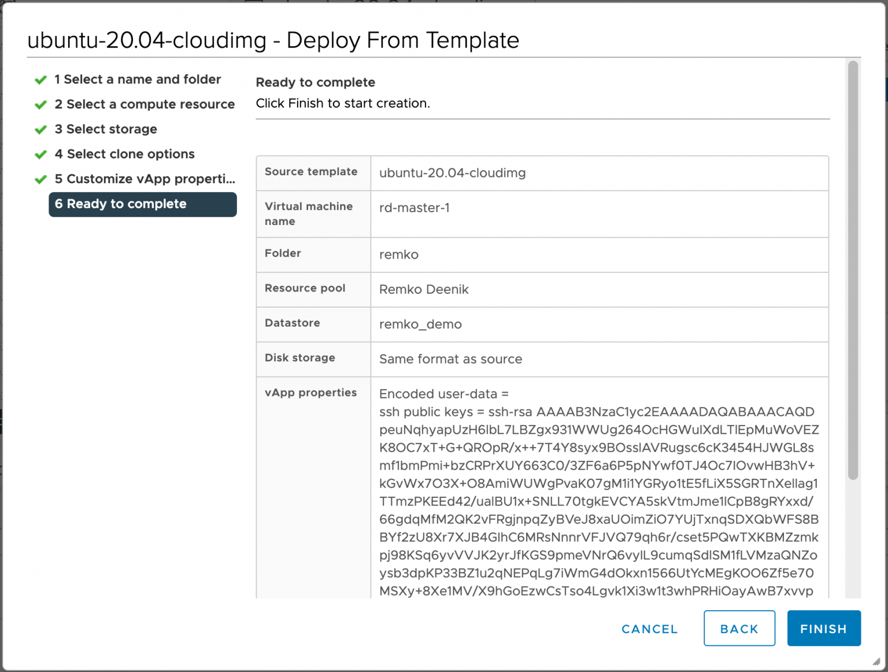Open the Select storage wizard step
Screen dimensions: 888x672
click(x=106, y=129)
